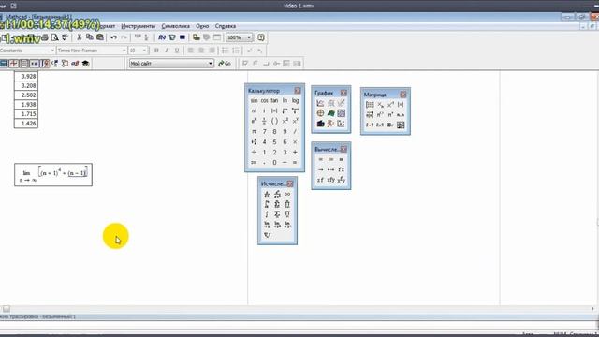The image size is (599, 337).
Task: Click digit 7 in calculator palette
Action: (x=264, y=131)
